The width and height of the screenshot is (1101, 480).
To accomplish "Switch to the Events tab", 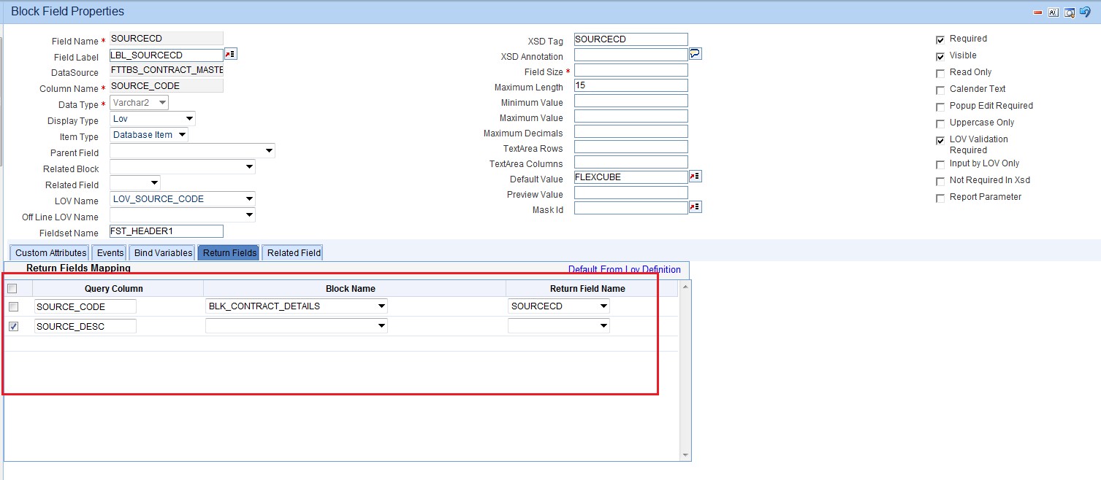I will (110, 253).
